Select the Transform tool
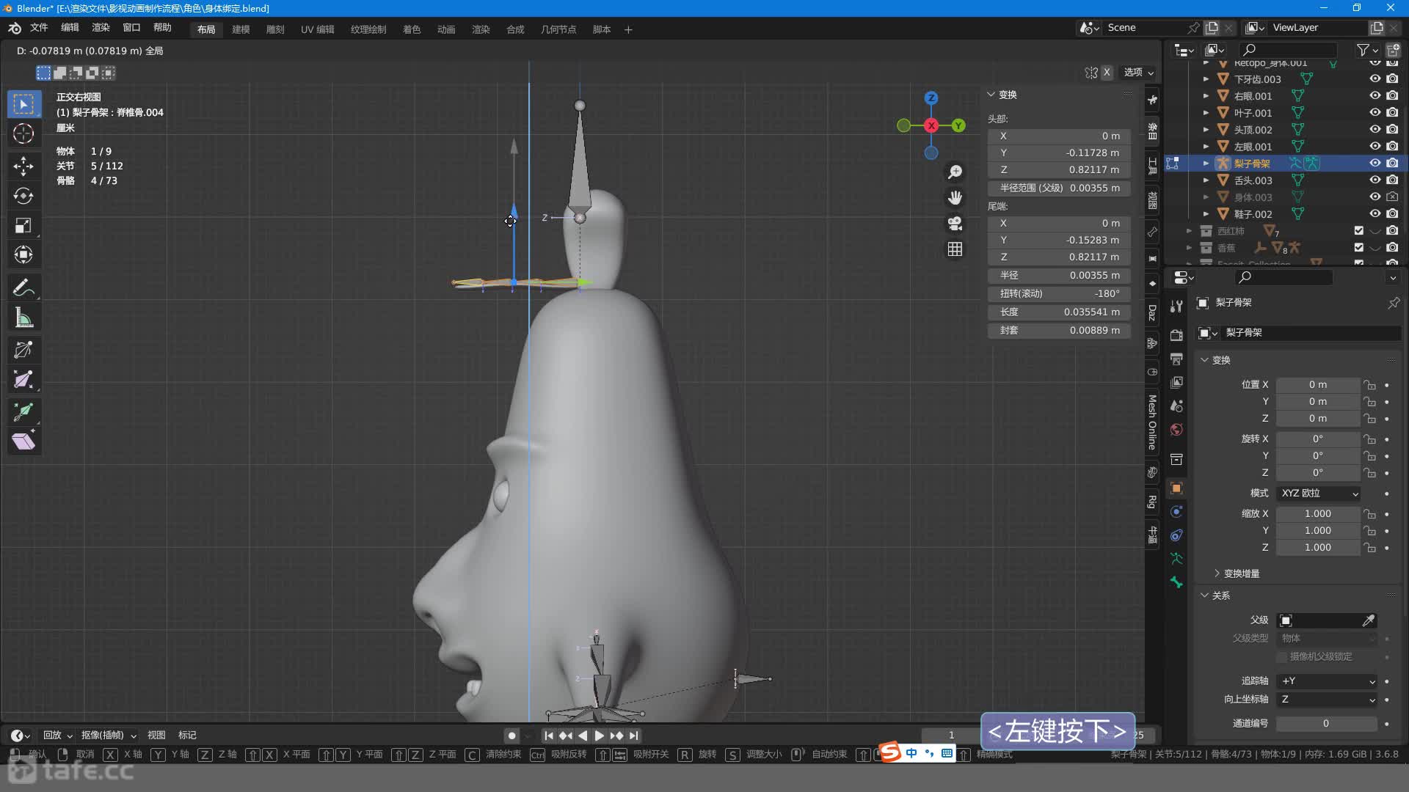 click(x=23, y=254)
